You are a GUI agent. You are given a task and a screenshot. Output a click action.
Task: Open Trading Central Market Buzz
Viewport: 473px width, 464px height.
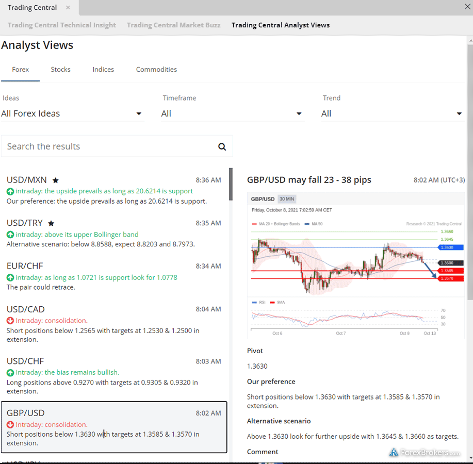pyautogui.click(x=173, y=25)
